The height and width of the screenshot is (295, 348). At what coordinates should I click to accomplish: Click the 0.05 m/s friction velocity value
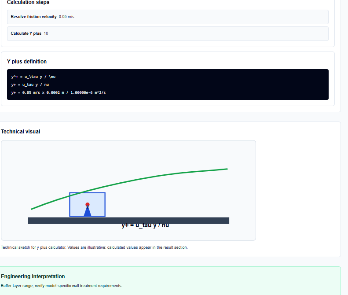[x=66, y=17]
